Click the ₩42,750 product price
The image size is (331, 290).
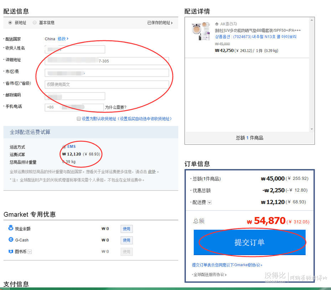click(x=224, y=51)
